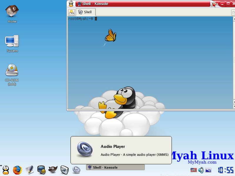This screenshot has width=235, height=176.
Task: Open the Home desktop icon
Action: [x=12, y=14]
